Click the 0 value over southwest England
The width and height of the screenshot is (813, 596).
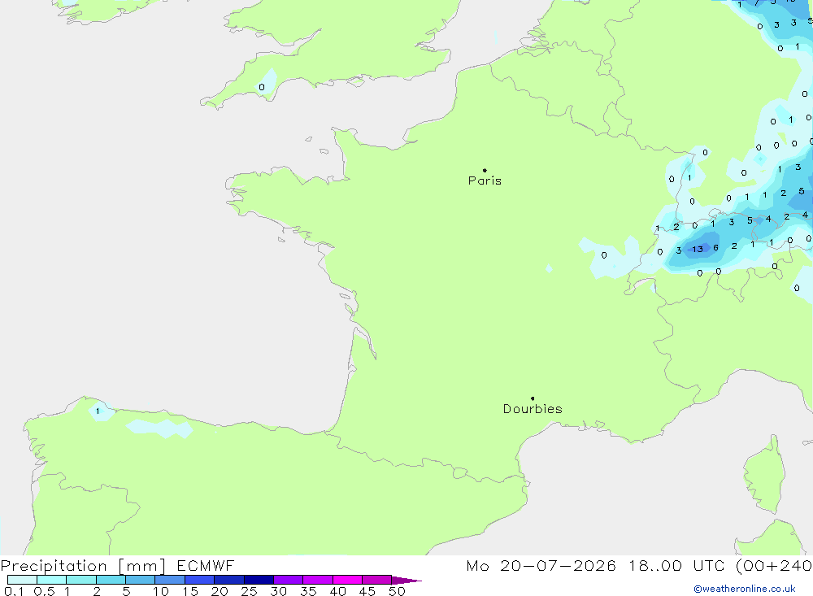point(261,87)
